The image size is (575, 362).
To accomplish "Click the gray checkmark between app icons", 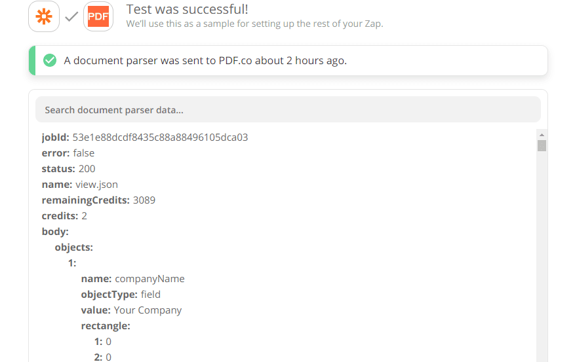I will (71, 16).
